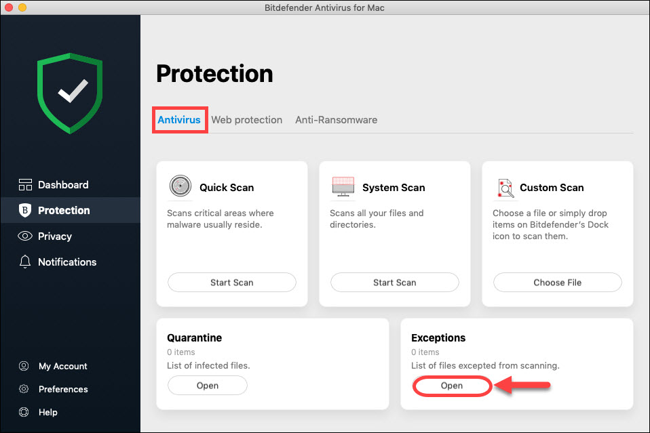Select the Dashboard grid icon
650x433 pixels.
click(x=25, y=184)
